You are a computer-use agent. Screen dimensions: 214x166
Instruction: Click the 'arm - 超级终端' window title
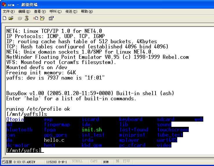23,5
